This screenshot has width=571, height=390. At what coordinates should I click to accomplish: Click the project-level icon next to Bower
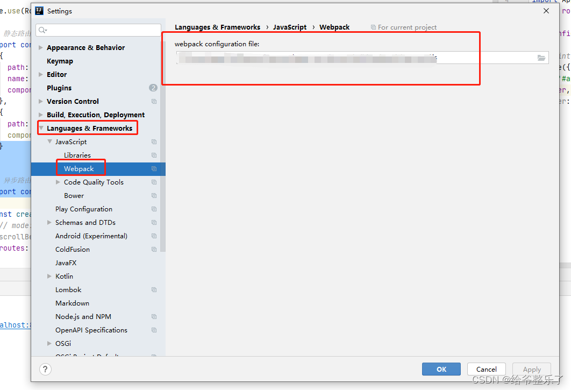coord(154,196)
